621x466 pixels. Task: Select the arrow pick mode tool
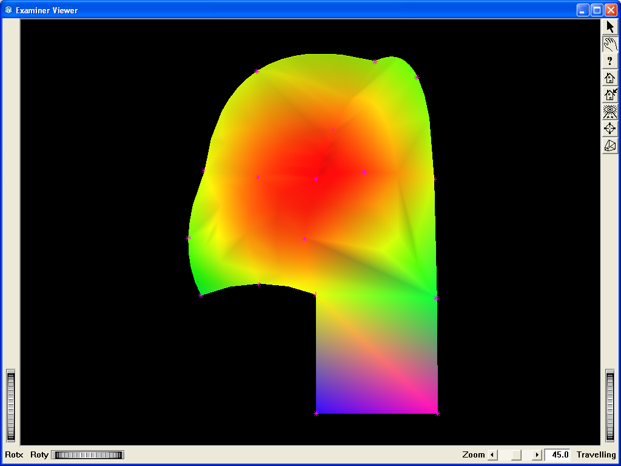609,27
